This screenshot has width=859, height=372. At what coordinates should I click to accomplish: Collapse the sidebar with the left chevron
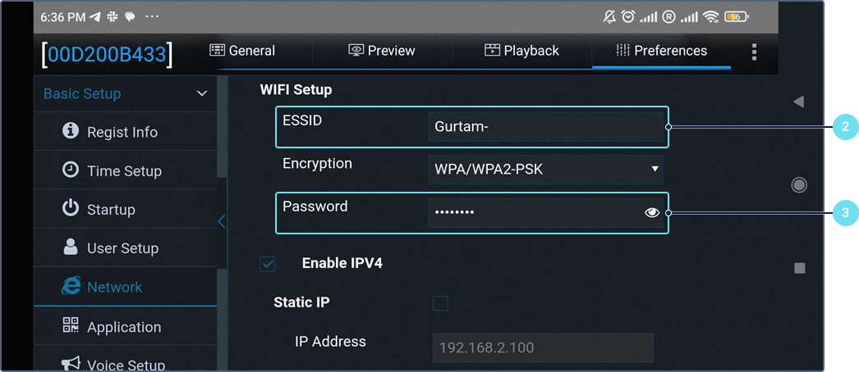pyautogui.click(x=221, y=221)
